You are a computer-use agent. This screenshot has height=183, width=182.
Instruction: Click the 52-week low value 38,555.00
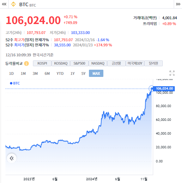(62, 45)
